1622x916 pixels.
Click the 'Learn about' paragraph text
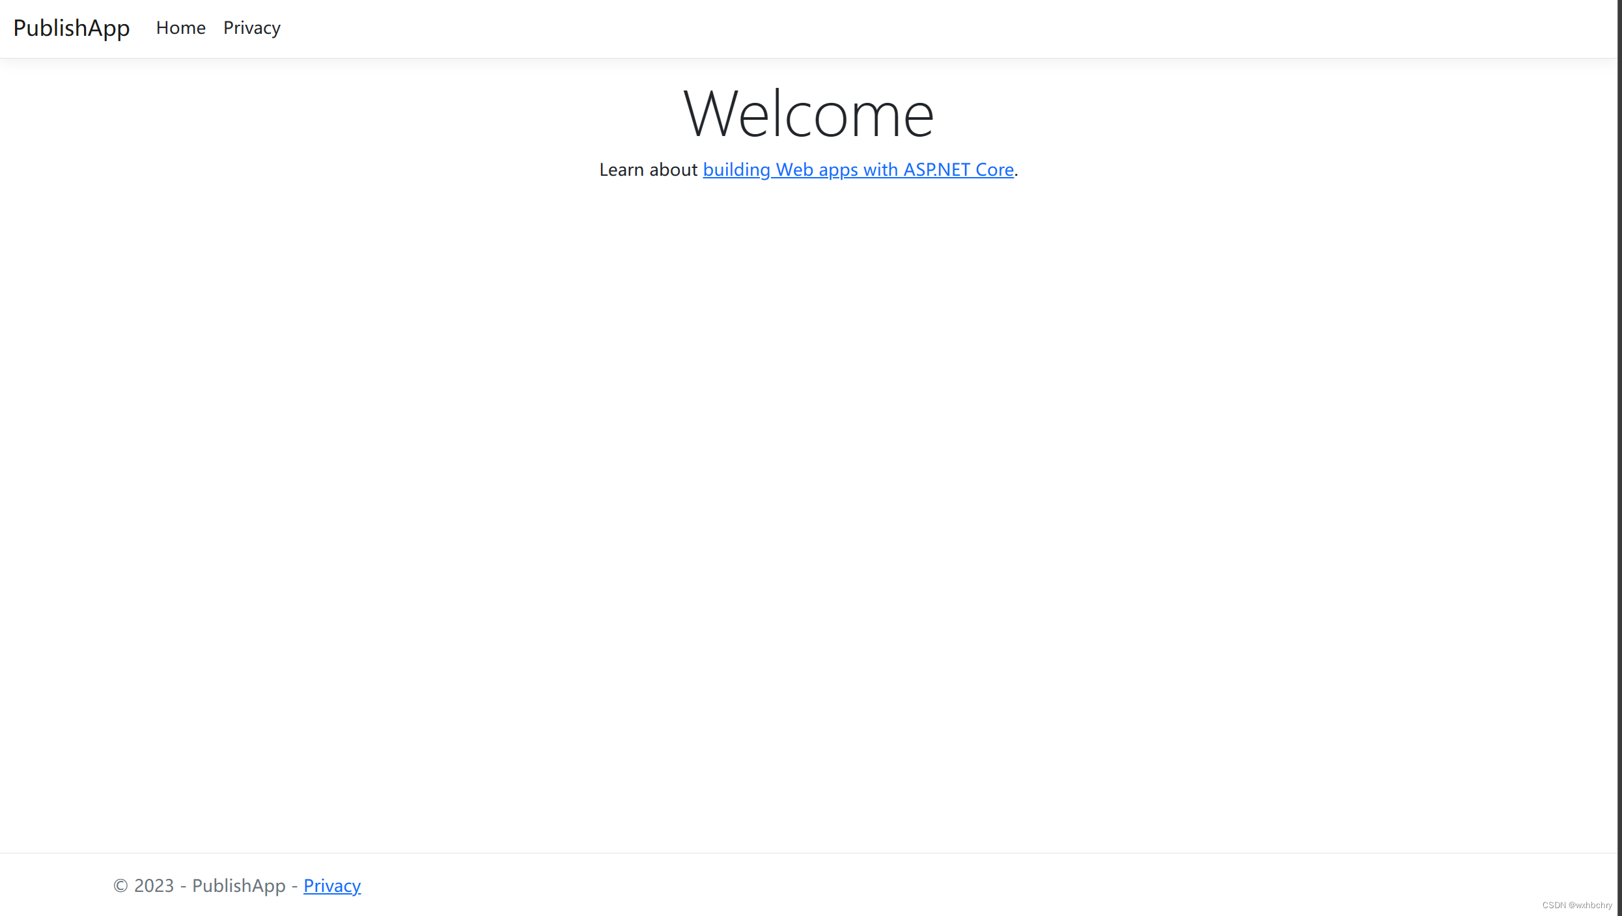(x=648, y=170)
